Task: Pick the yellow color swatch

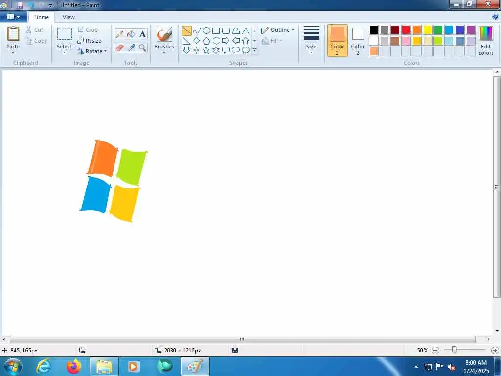Action: [x=428, y=30]
